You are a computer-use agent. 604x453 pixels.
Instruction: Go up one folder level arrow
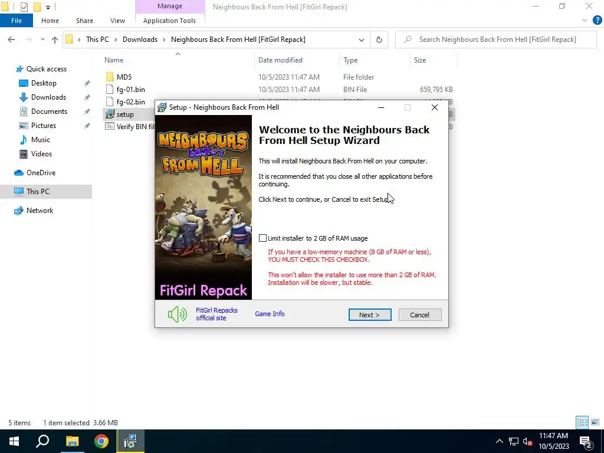[x=55, y=40]
